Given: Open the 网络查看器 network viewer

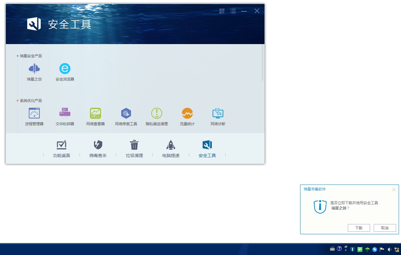Looking at the screenshot, I should [x=96, y=117].
